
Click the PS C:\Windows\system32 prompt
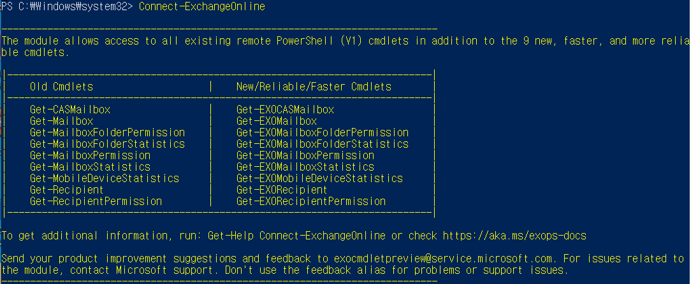(x=66, y=6)
